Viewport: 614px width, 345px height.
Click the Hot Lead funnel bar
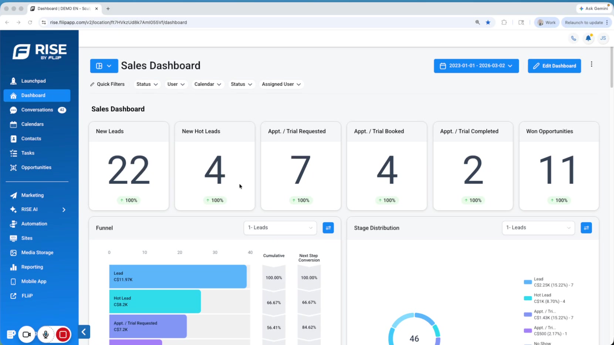[x=155, y=301]
